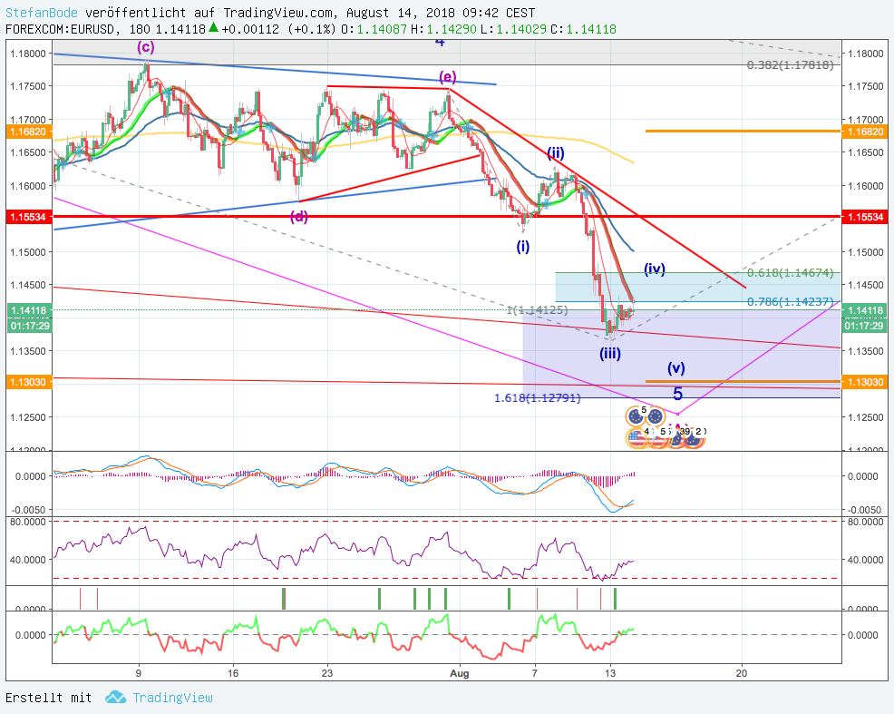Click Fibonacci 0.786(1.14237) label
894x714 pixels.
click(x=791, y=302)
